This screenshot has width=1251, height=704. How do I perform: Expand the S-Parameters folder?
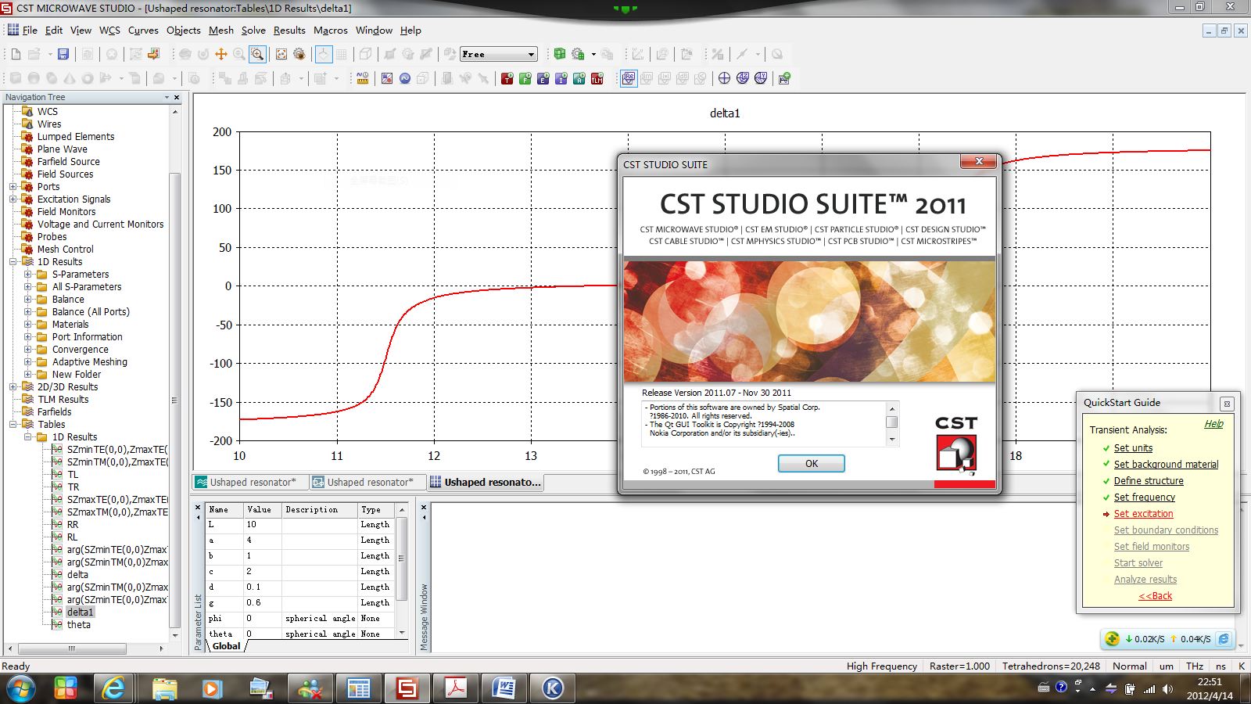[27, 275]
